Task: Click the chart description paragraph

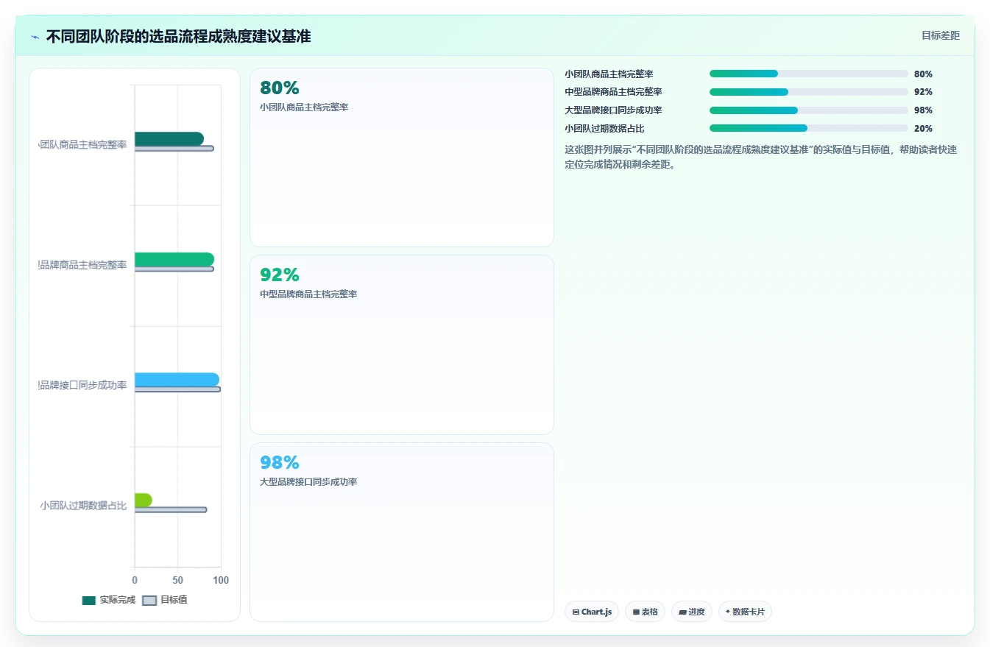Action: coord(760,157)
